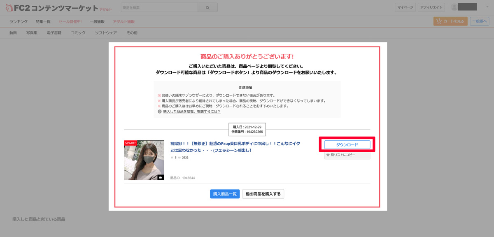Click the question mark help icon

(x=159, y=112)
